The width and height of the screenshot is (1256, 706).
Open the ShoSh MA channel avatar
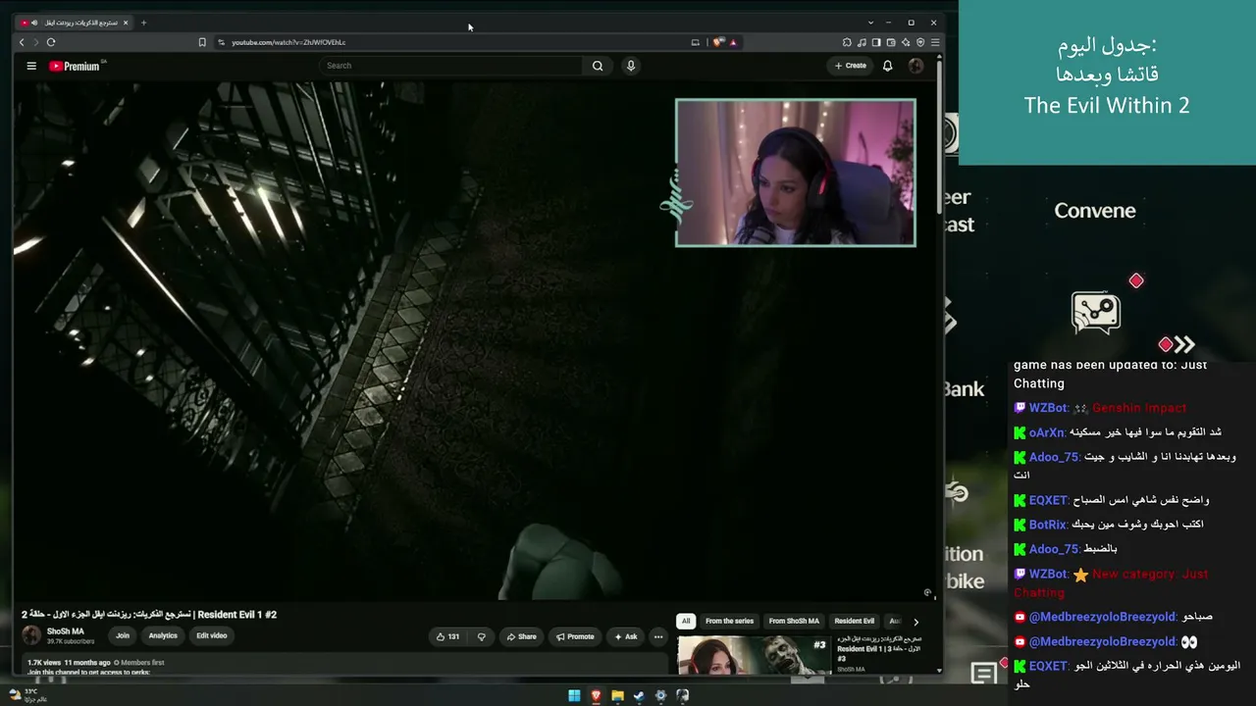(x=31, y=635)
